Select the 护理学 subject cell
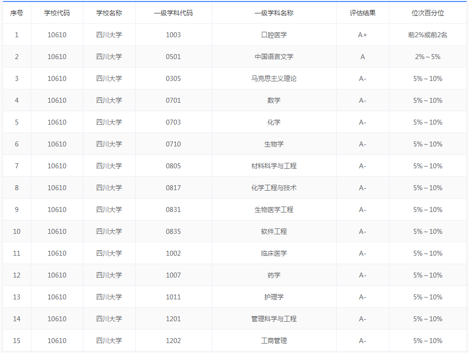 pyautogui.click(x=274, y=297)
